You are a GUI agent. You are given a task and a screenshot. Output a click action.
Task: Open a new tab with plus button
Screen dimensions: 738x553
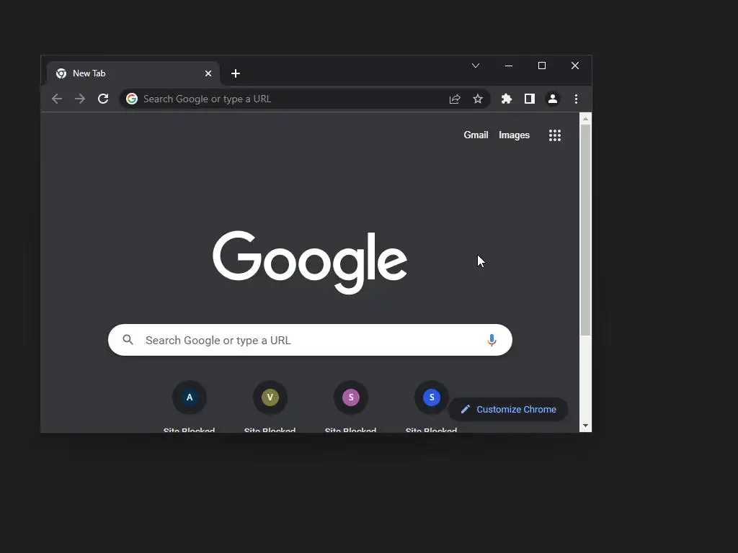pos(236,73)
